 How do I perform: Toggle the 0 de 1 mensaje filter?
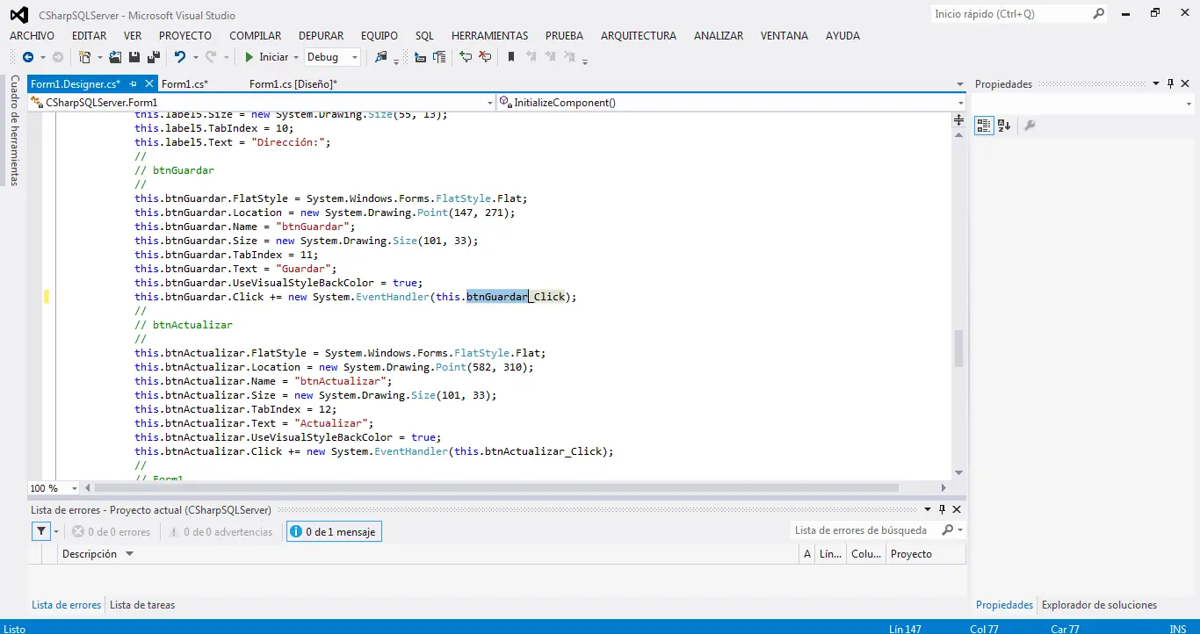tap(334, 532)
